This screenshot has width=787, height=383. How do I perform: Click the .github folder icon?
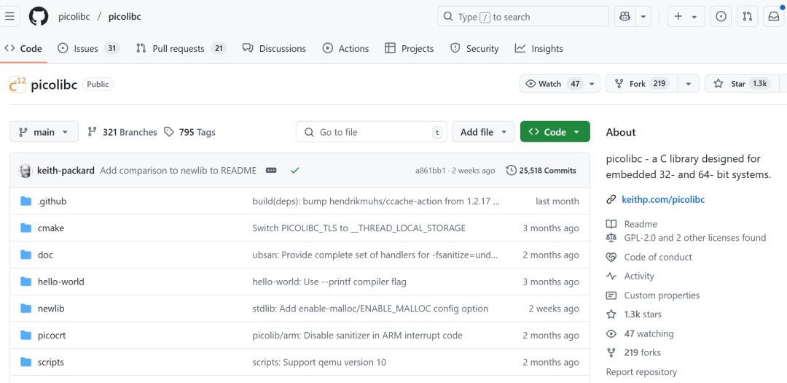coord(26,201)
